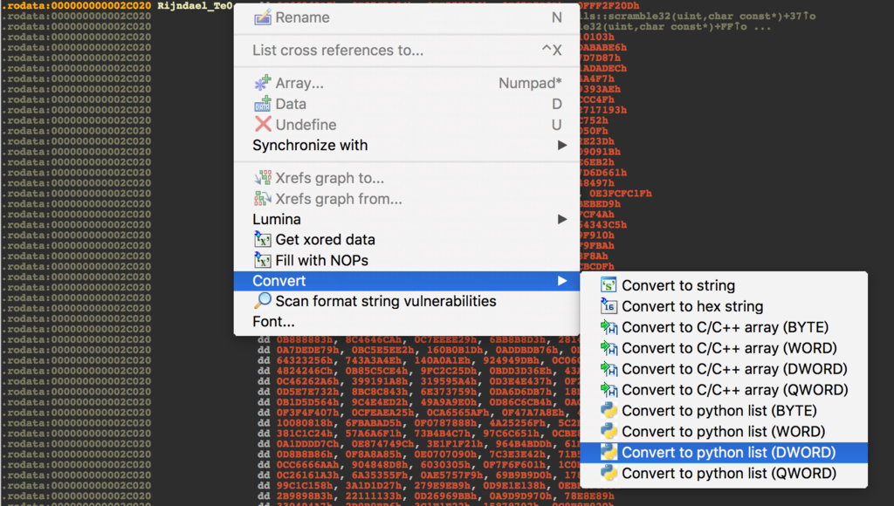Click the Fill with NOPs icon

coord(262,260)
